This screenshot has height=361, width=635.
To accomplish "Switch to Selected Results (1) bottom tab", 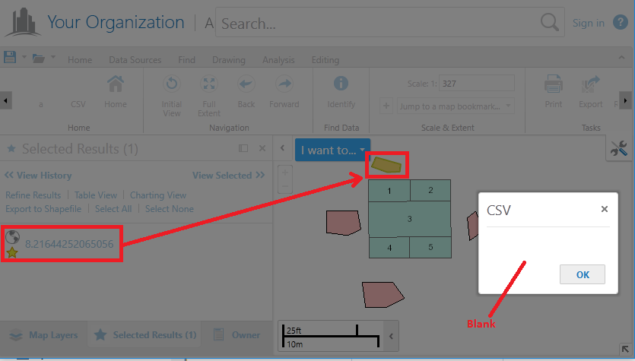I will 145,335.
